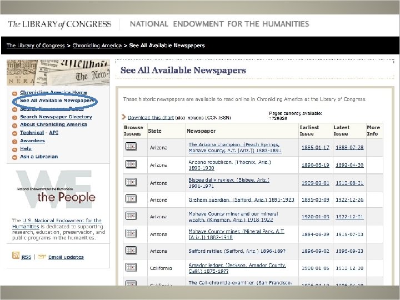This screenshot has height=300, width=400.
Task: Select See All Available Newspapers in sidebar
Action: click(57, 101)
